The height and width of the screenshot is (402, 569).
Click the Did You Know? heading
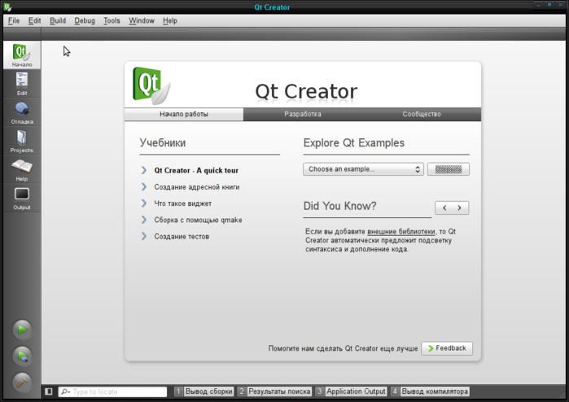coord(339,206)
